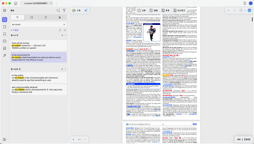Click the 44 / 2243 page indicator
This screenshot has height=144, width=254.
[244, 140]
